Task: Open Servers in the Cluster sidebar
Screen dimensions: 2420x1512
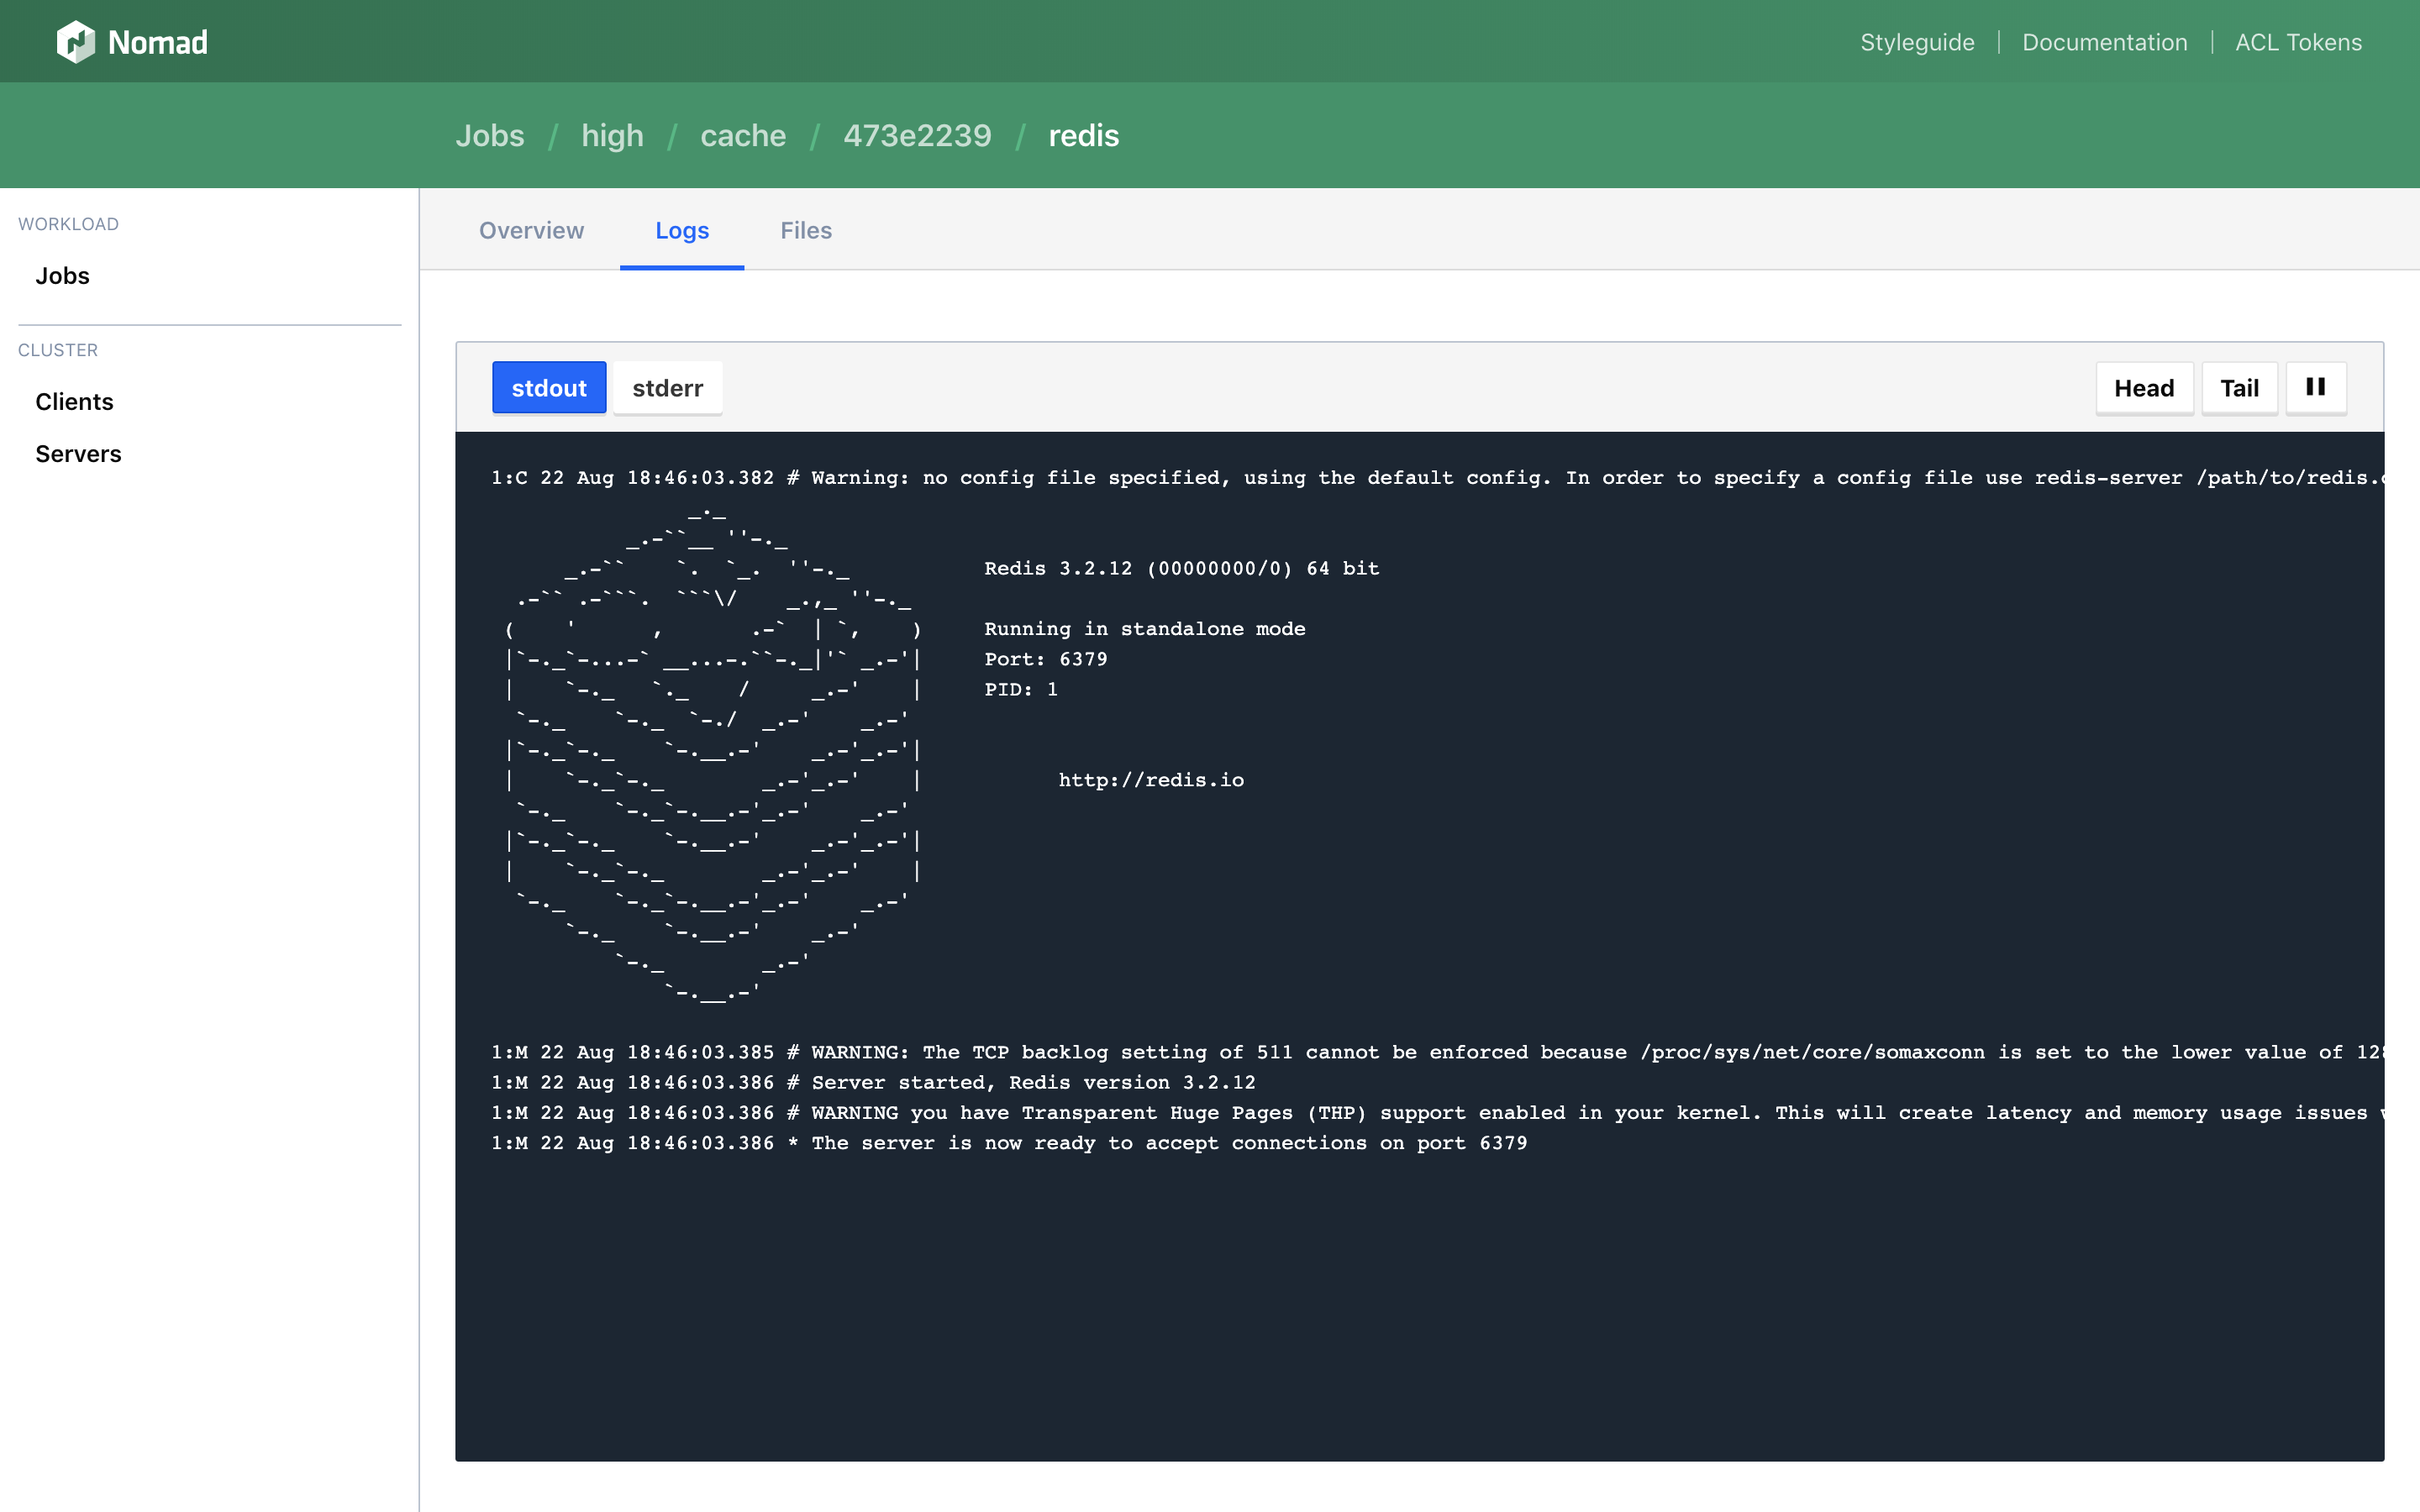Action: pos(78,454)
